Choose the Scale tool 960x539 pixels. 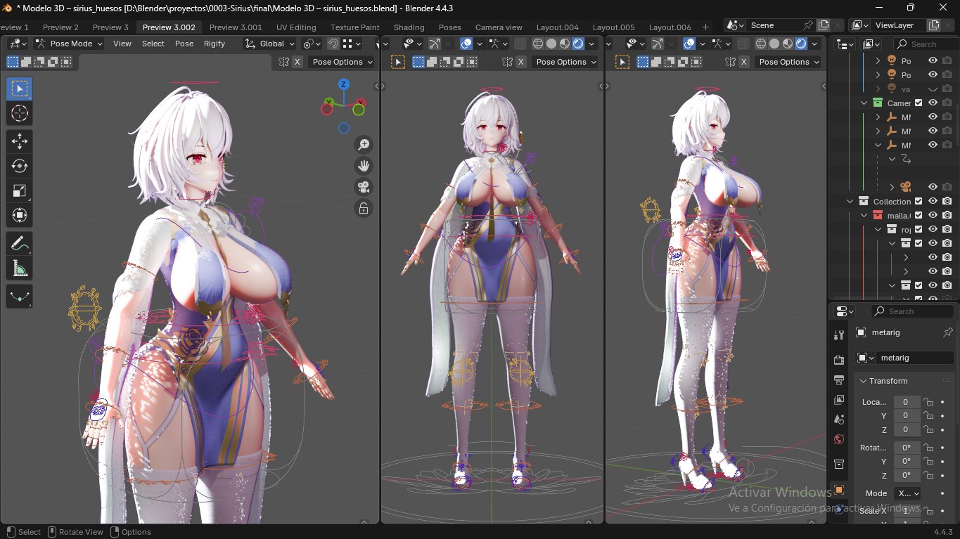point(20,190)
